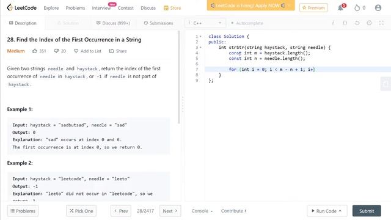Screen dimensions: 391x220
Task: Open Problems menu in navbar
Action: click(x=75, y=8)
